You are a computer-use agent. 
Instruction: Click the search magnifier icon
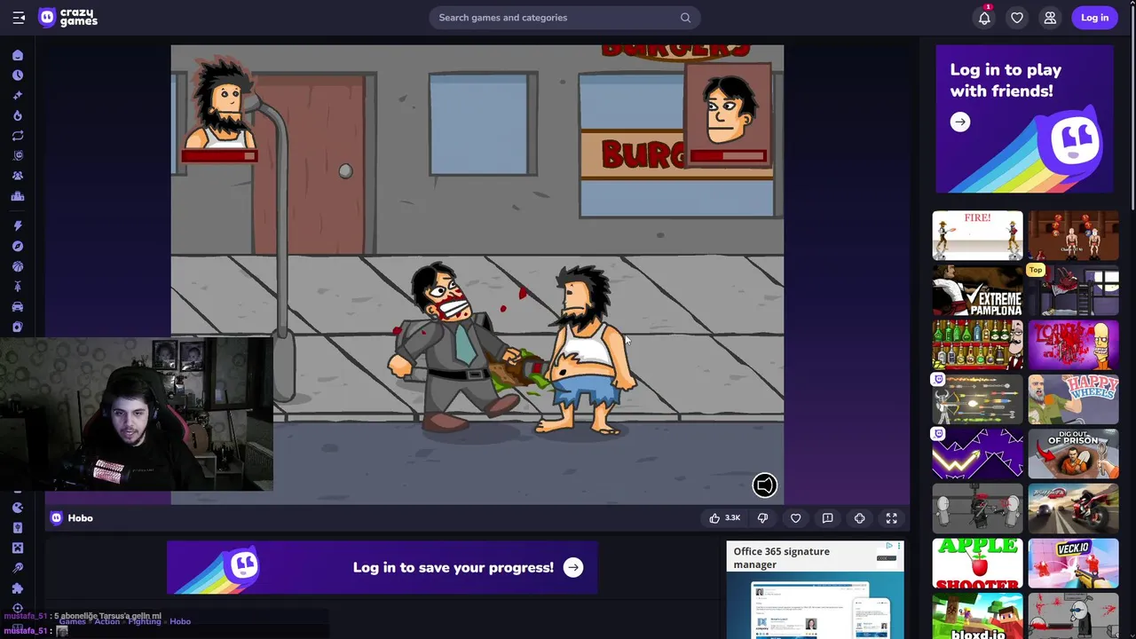click(x=685, y=18)
